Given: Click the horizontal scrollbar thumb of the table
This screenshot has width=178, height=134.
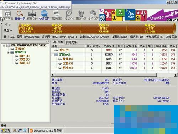Looking at the screenshot, I should [105, 75].
